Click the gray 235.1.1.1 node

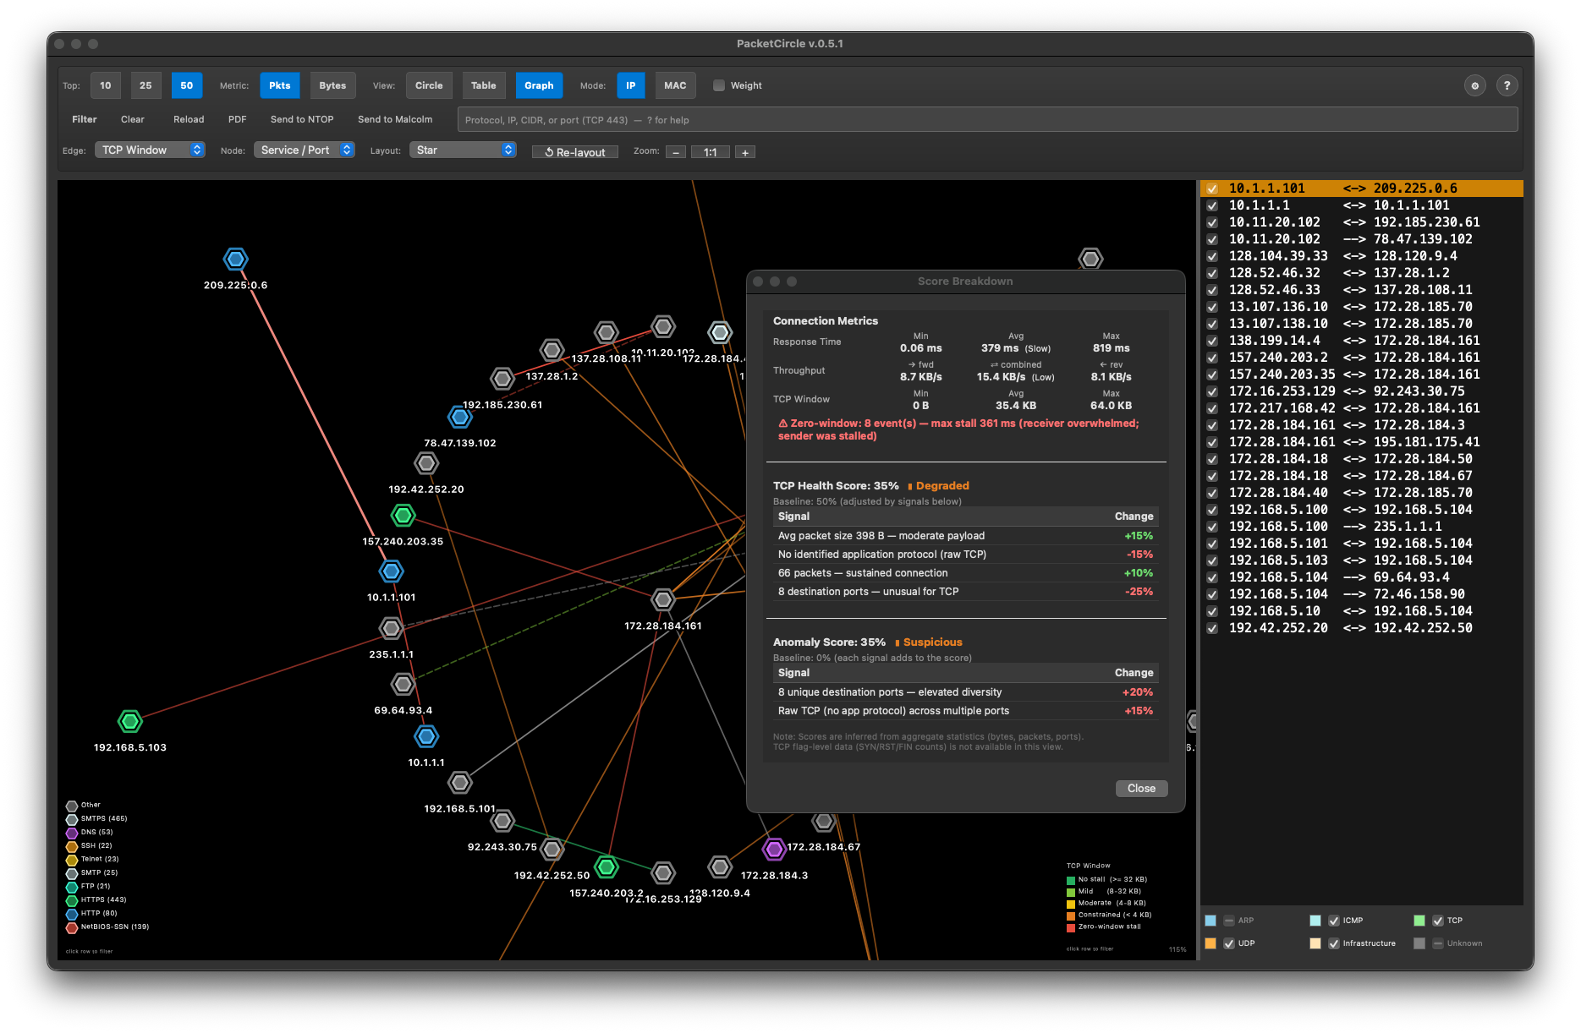(x=391, y=628)
